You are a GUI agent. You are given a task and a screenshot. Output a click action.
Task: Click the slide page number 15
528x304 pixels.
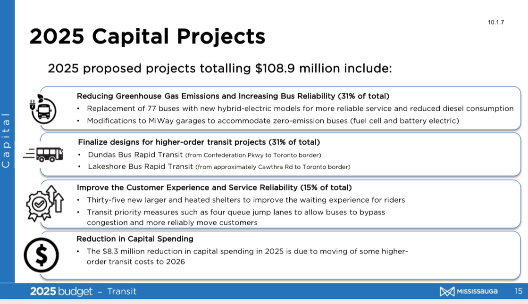coord(519,291)
